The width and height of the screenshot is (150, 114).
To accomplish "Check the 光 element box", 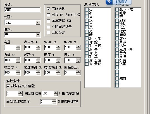I will tap(87, 31).
